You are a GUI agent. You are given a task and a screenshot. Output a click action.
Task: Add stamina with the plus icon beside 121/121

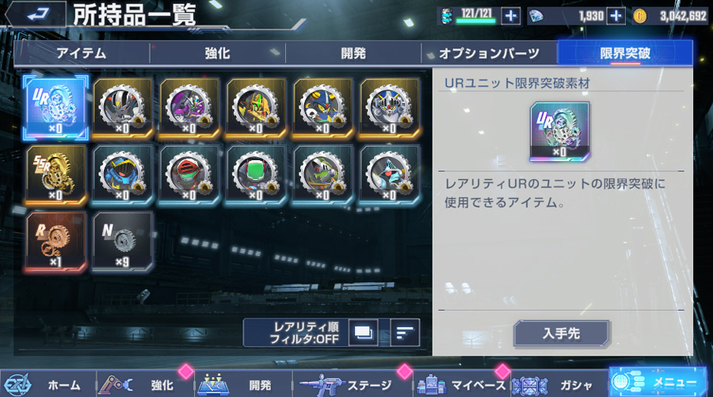(511, 17)
